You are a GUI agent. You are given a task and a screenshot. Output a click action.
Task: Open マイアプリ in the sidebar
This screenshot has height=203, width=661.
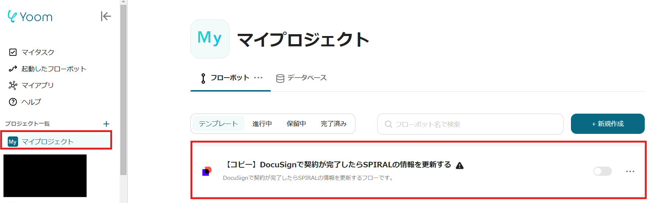click(37, 85)
